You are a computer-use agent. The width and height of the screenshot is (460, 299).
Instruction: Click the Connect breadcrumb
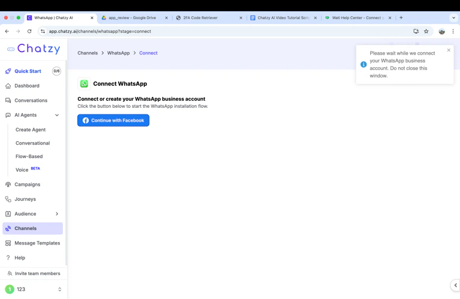click(x=148, y=53)
